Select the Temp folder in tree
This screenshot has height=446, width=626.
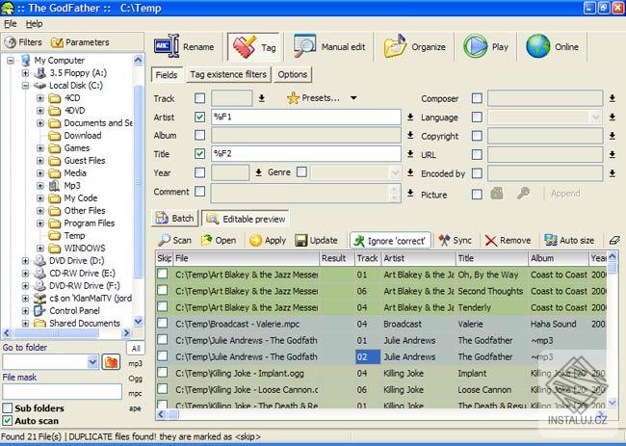[x=74, y=235]
